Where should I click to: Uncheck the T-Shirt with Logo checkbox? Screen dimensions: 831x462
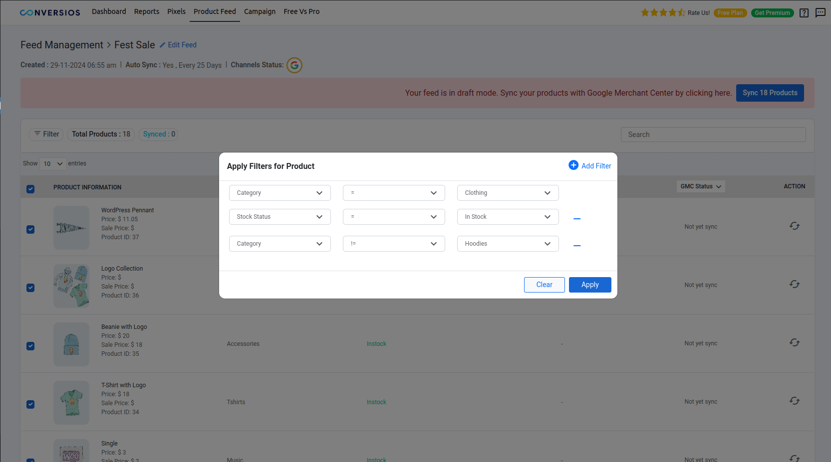click(30, 404)
